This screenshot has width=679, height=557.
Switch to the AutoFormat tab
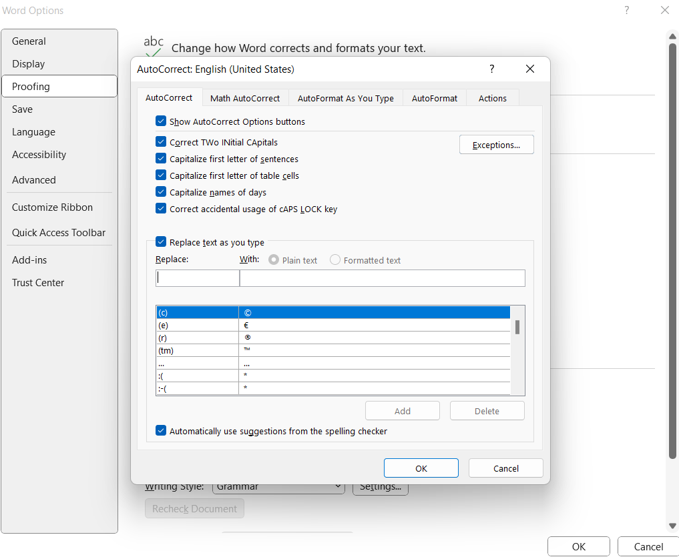[x=435, y=98]
